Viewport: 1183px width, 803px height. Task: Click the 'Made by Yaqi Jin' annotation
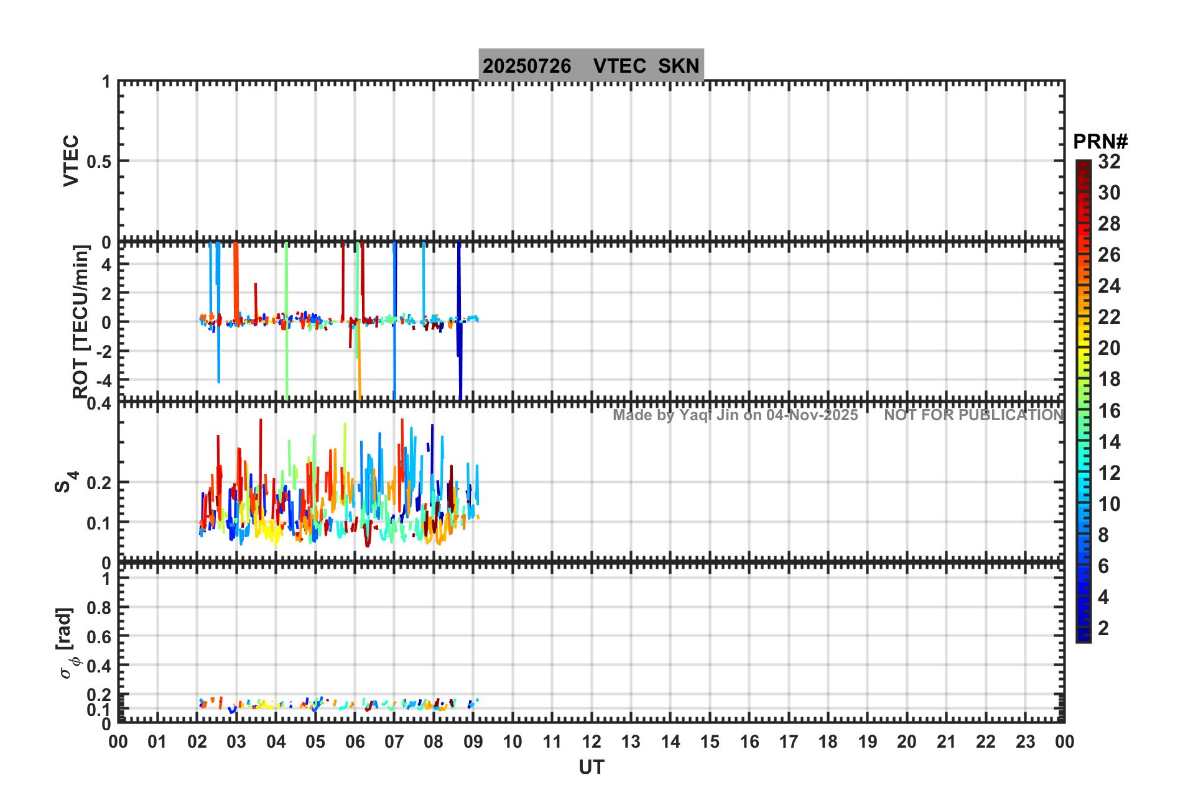click(735, 415)
